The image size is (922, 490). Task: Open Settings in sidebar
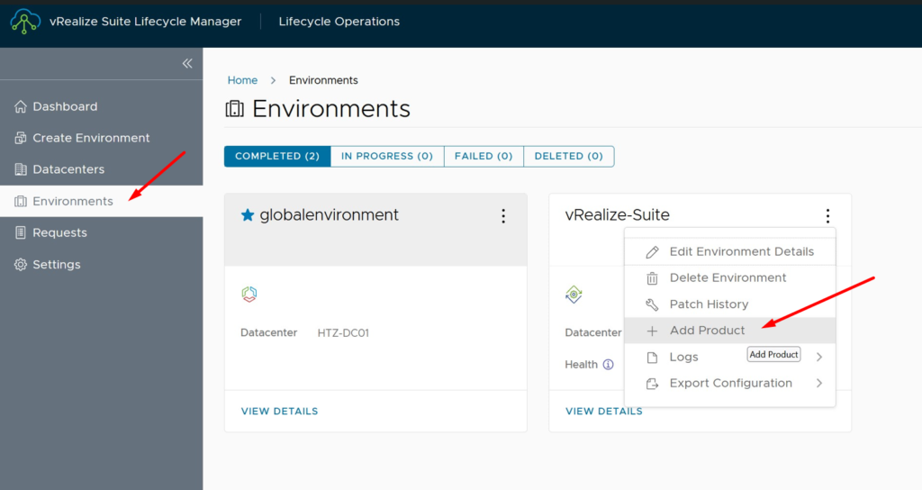[101, 264]
